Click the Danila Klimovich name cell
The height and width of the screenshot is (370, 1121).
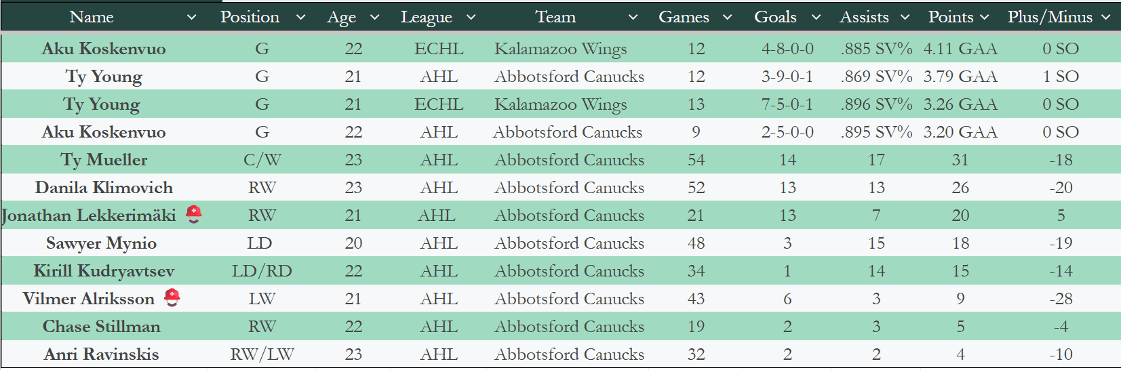104,188
